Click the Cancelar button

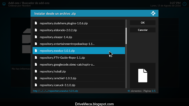tap(143, 30)
